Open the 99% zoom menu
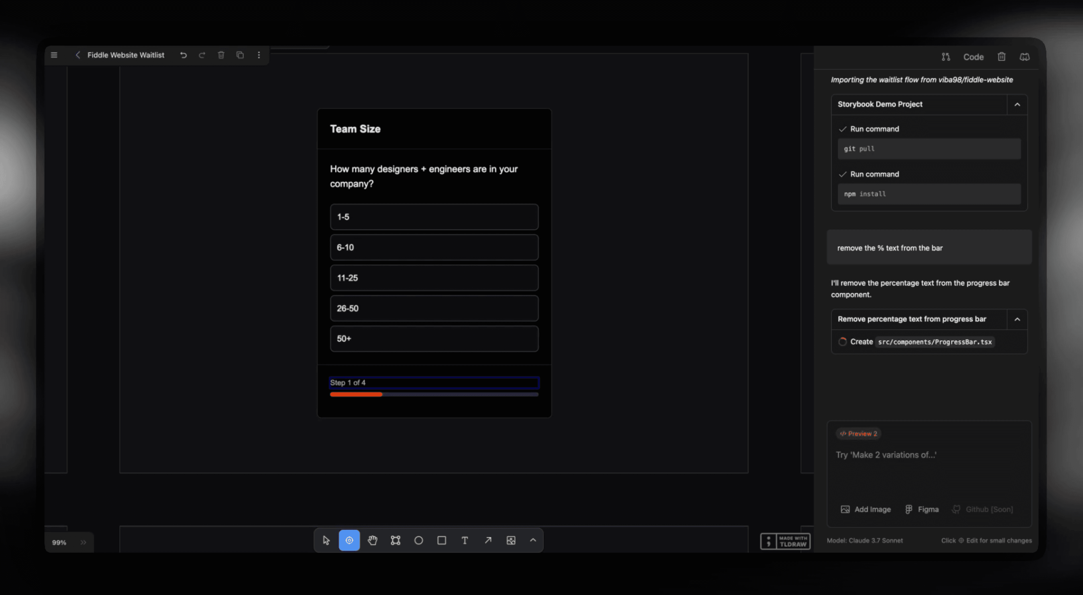 pos(59,543)
